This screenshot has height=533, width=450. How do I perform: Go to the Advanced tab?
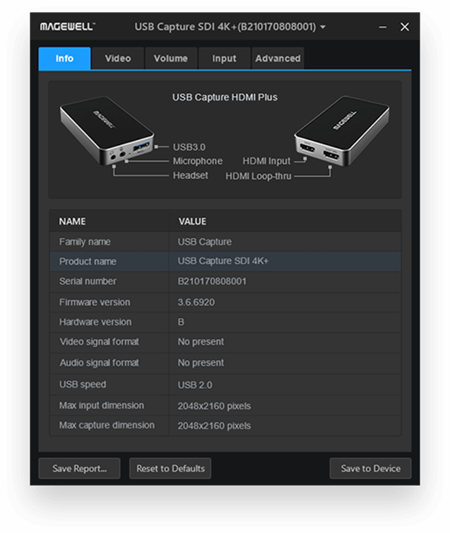point(277,58)
